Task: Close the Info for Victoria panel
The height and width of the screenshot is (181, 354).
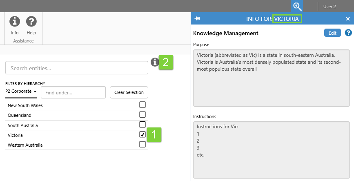Action: tap(348, 19)
